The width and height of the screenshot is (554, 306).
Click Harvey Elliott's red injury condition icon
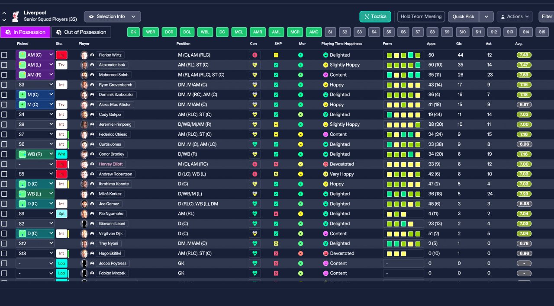point(255,164)
